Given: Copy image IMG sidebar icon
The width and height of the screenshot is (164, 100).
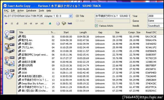Looking at the screenshot, I should [x=10, y=61].
